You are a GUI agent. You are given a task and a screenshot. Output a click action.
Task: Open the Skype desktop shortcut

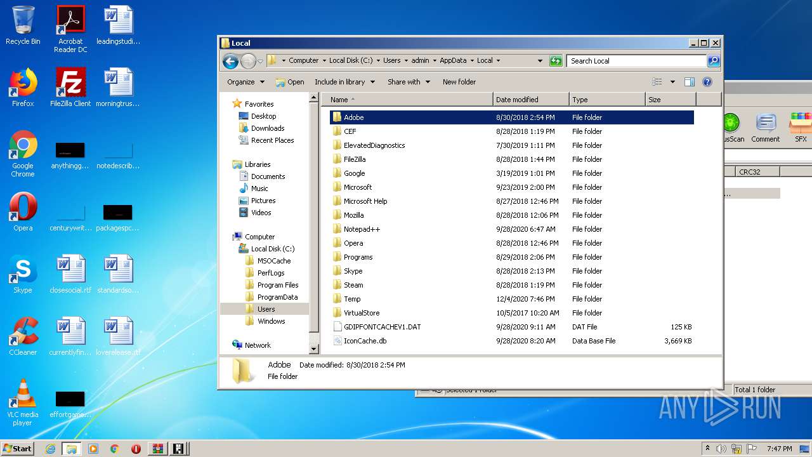[23, 274]
